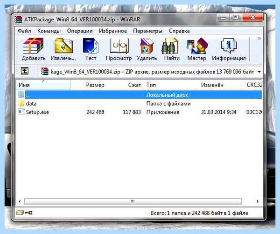Click the key password status bar icon
280x234 pixels.
click(x=28, y=213)
